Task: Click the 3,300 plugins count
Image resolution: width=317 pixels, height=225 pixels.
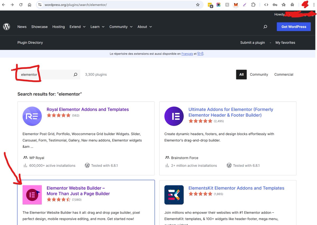Action: tap(96, 75)
